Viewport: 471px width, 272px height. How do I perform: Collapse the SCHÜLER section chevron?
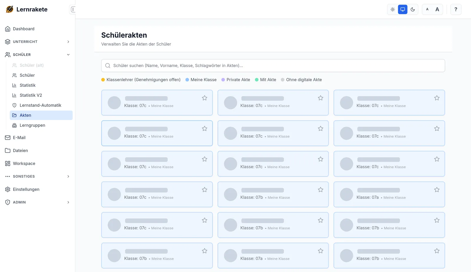68,55
